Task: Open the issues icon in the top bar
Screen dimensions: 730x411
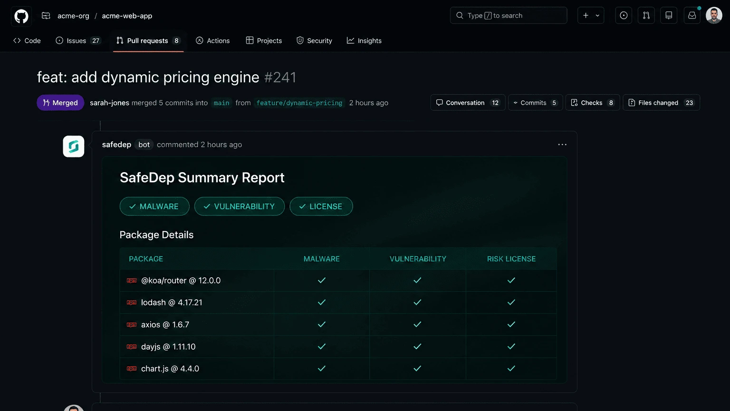Action: pos(624,16)
